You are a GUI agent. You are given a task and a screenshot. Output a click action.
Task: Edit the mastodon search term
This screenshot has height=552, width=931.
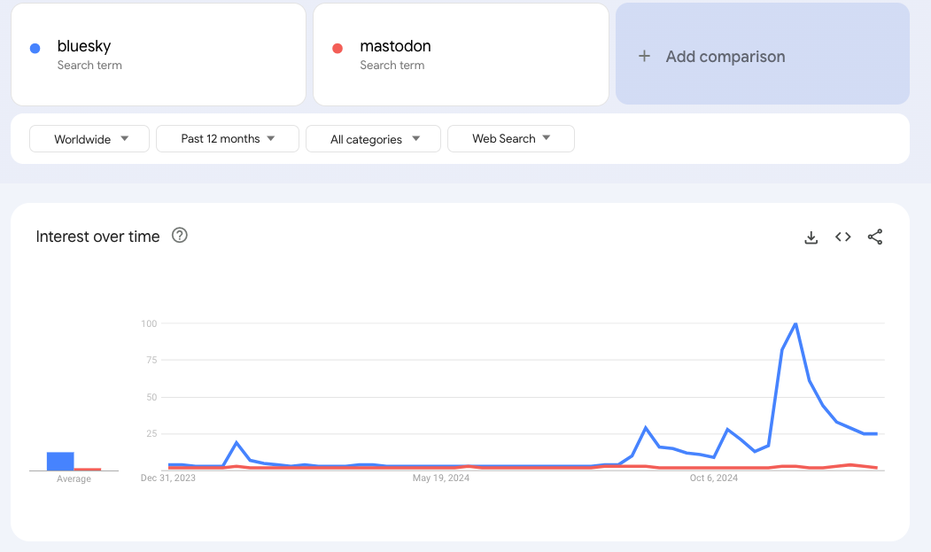[395, 46]
